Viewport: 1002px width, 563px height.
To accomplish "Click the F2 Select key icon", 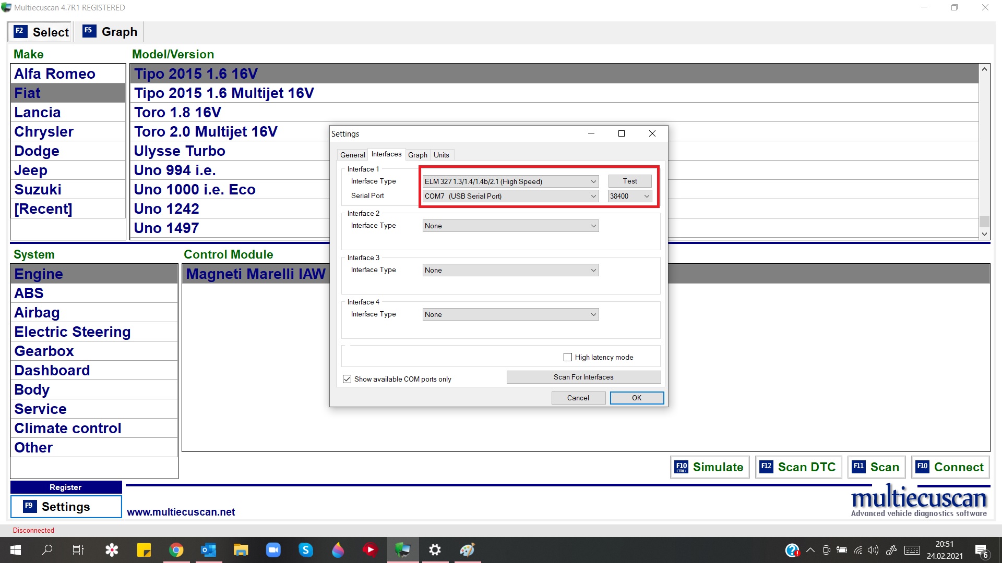I will coord(20,31).
